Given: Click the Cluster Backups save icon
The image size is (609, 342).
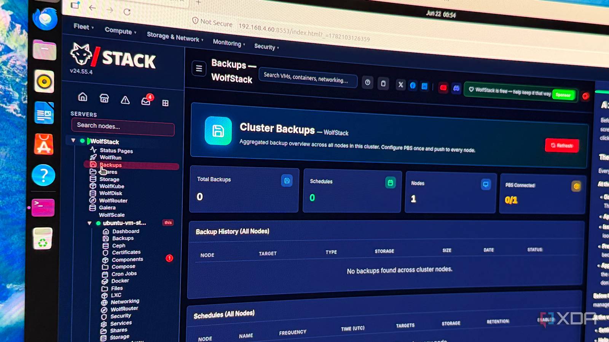Looking at the screenshot, I should [218, 131].
